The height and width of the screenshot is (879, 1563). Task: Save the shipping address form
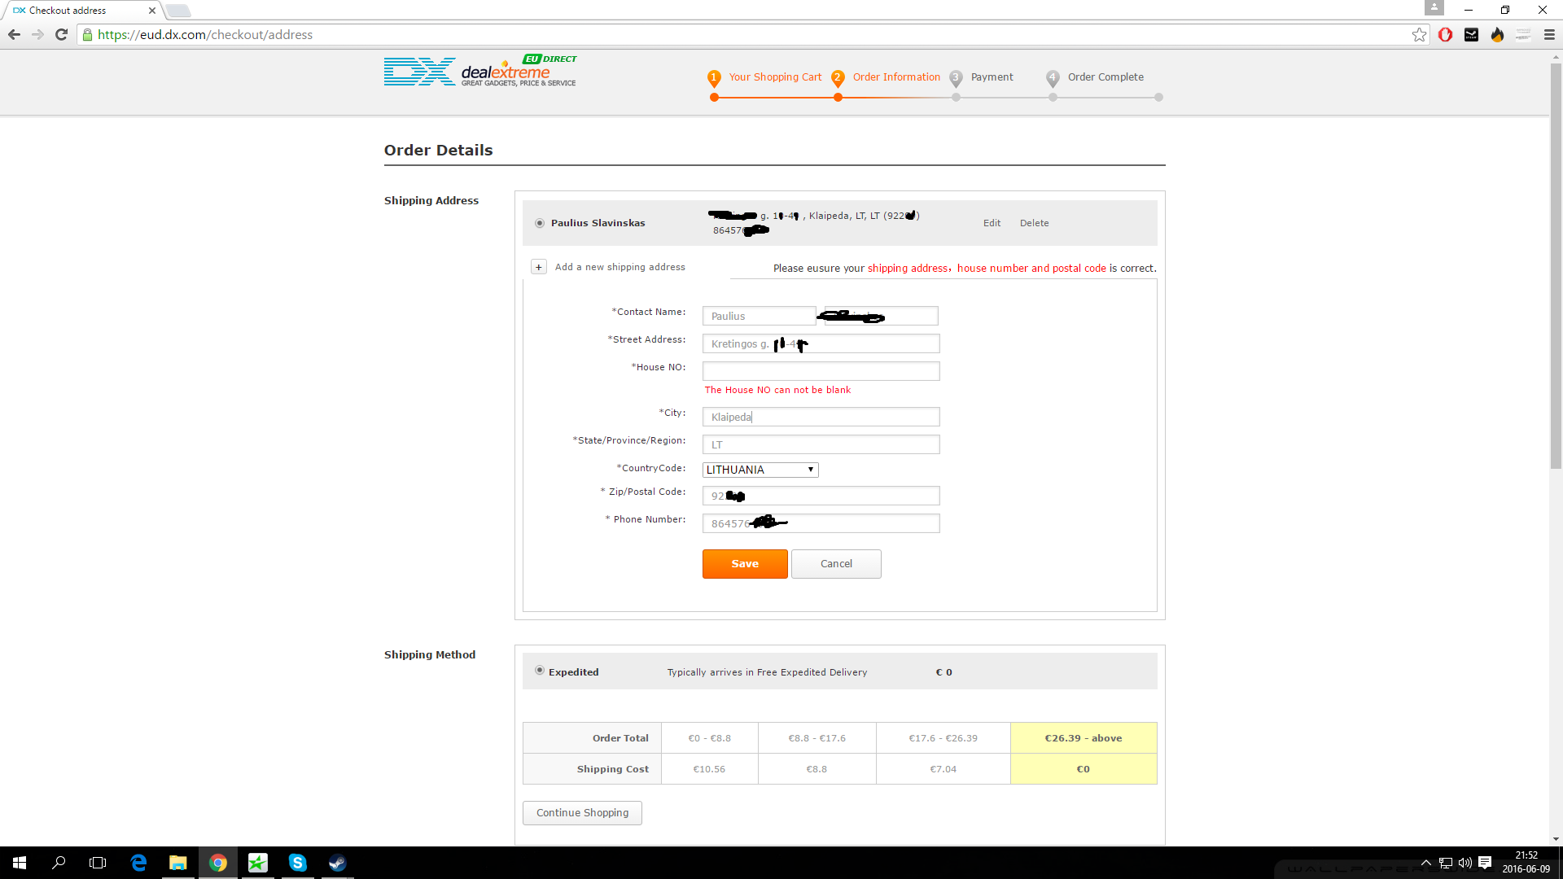pos(745,563)
